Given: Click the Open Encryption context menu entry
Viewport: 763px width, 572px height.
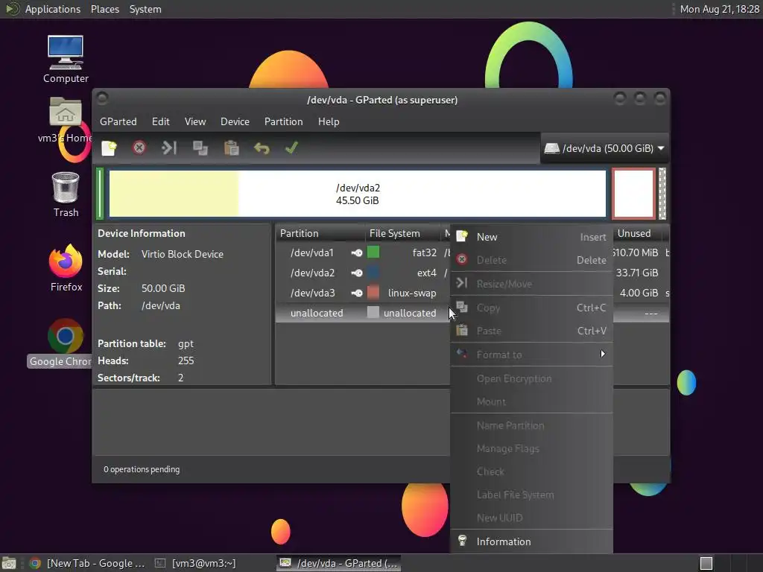Looking at the screenshot, I should pyautogui.click(x=531, y=378).
